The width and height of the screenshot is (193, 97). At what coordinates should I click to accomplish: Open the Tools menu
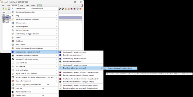coord(22,6)
